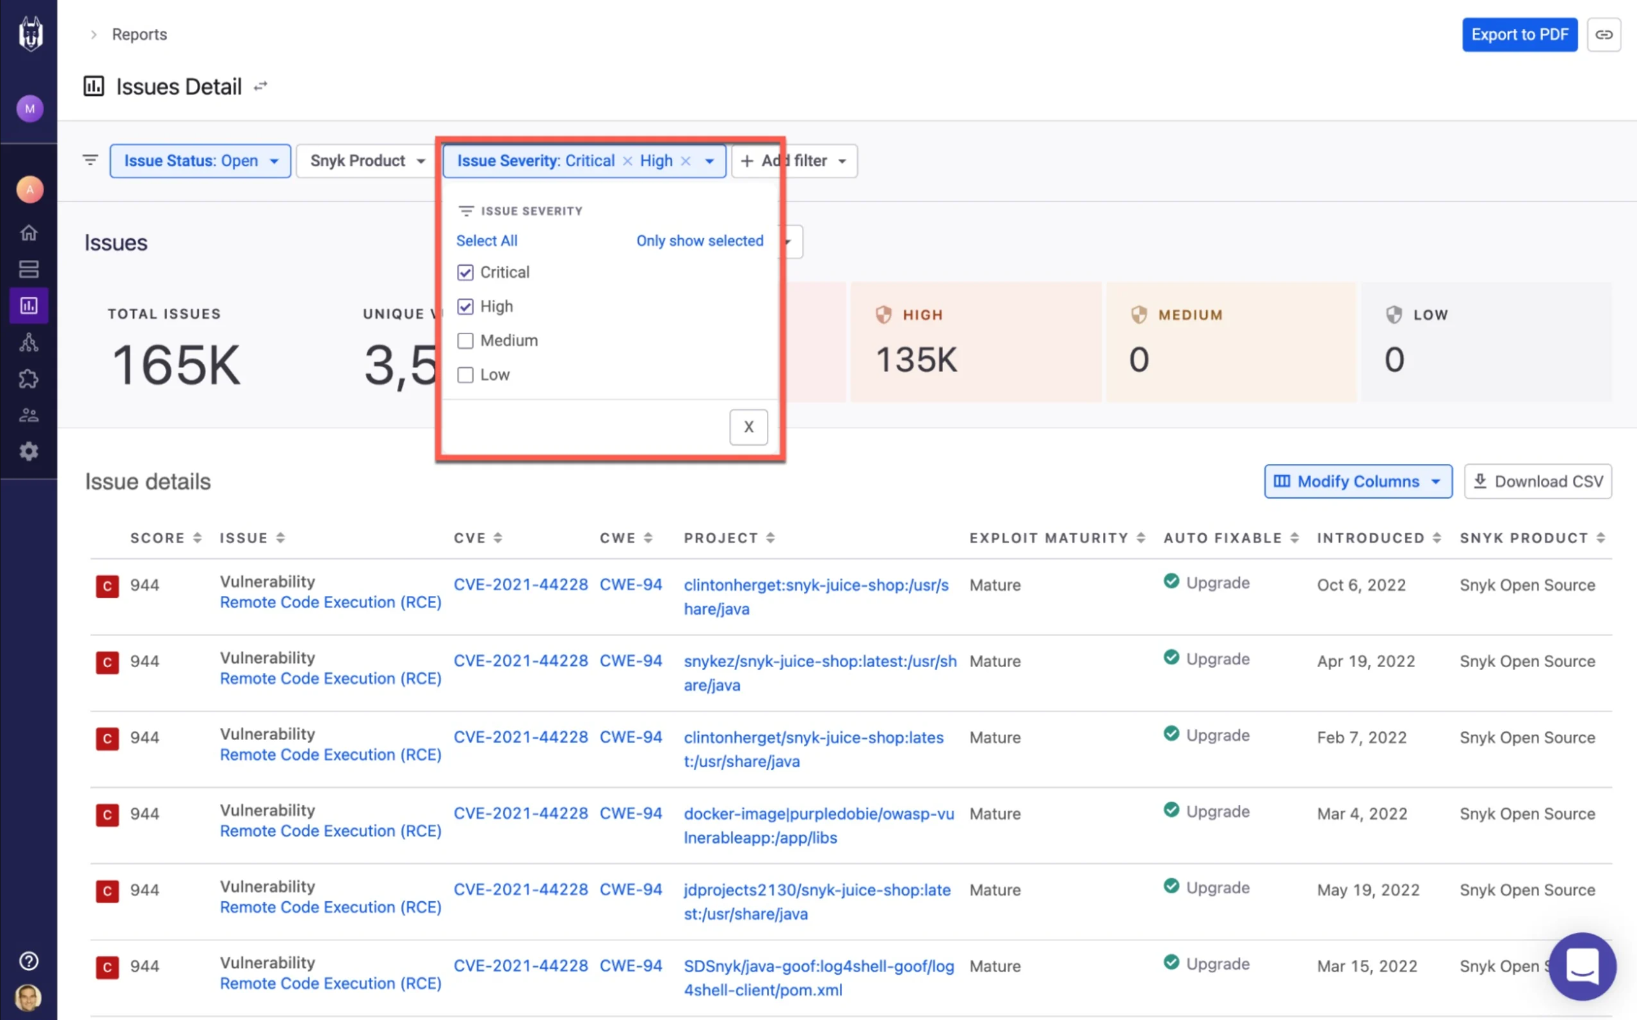The height and width of the screenshot is (1020, 1637).
Task: Click the home dashboard sidebar icon
Action: tap(28, 233)
